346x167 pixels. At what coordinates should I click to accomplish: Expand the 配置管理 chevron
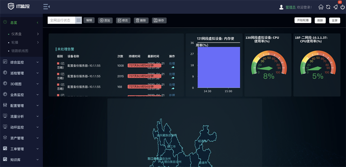point(37,105)
